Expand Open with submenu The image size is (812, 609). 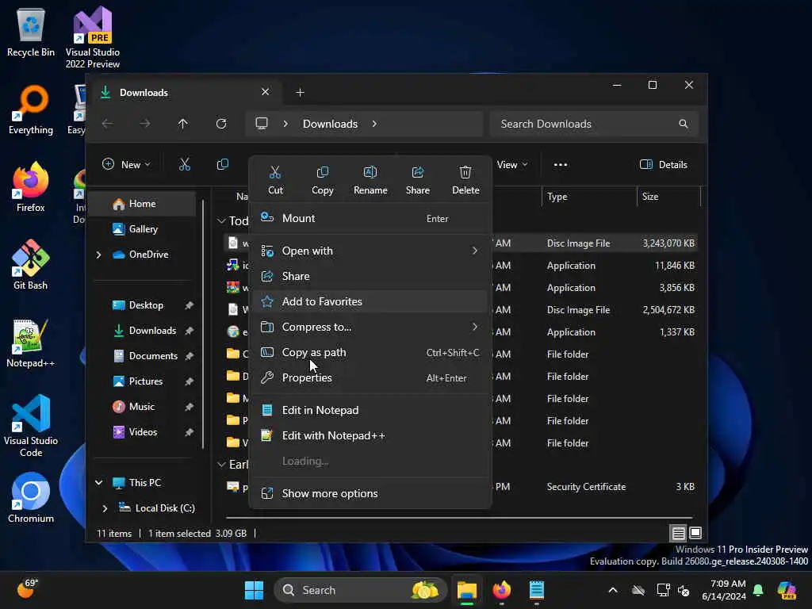point(370,251)
